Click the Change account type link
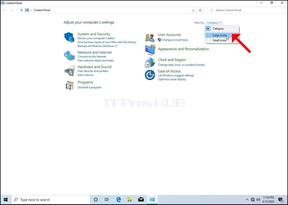This screenshot has height=205, width=288. click(x=175, y=40)
